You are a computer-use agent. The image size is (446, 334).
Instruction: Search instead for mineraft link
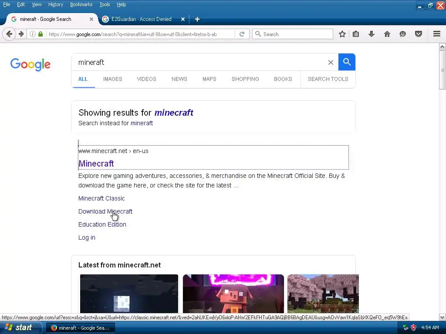(x=142, y=123)
